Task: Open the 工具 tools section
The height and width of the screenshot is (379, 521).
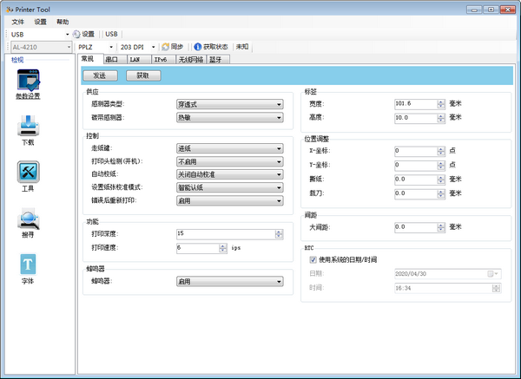Action: (28, 173)
